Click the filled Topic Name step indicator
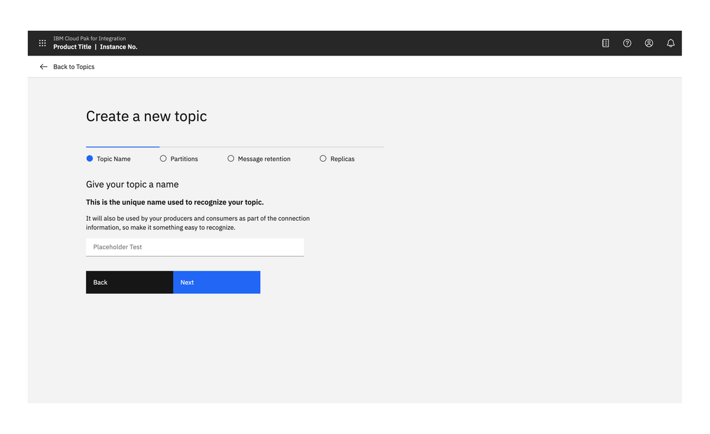 pyautogui.click(x=89, y=158)
